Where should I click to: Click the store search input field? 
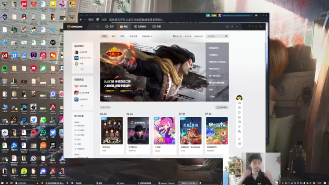pyautogui.click(x=215, y=36)
